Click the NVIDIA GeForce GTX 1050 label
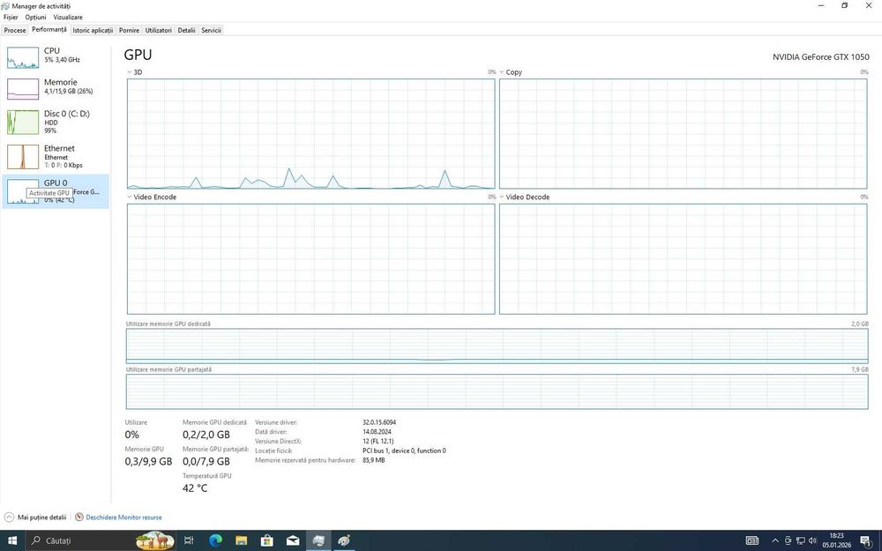Viewport: 882px width, 551px height. point(820,56)
